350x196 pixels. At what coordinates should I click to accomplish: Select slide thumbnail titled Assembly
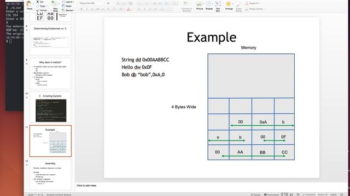pos(50,175)
